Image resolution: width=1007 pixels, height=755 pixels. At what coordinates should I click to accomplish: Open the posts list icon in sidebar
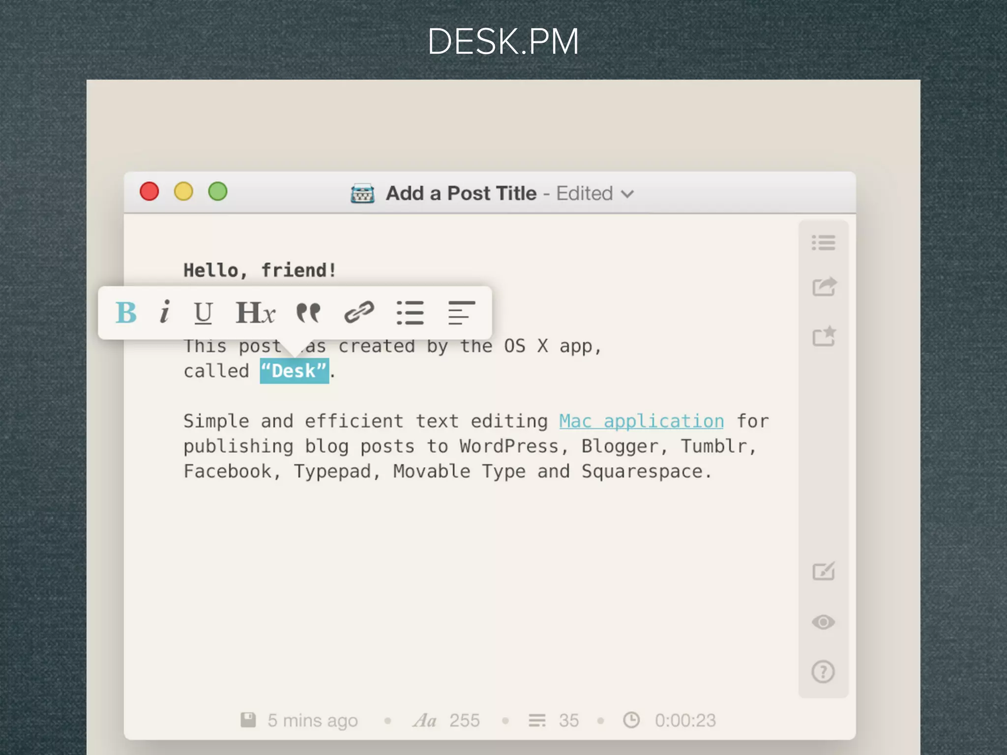point(824,242)
